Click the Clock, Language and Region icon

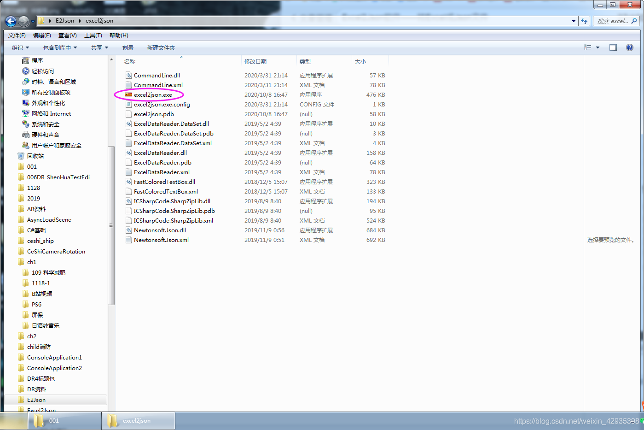tap(26, 82)
